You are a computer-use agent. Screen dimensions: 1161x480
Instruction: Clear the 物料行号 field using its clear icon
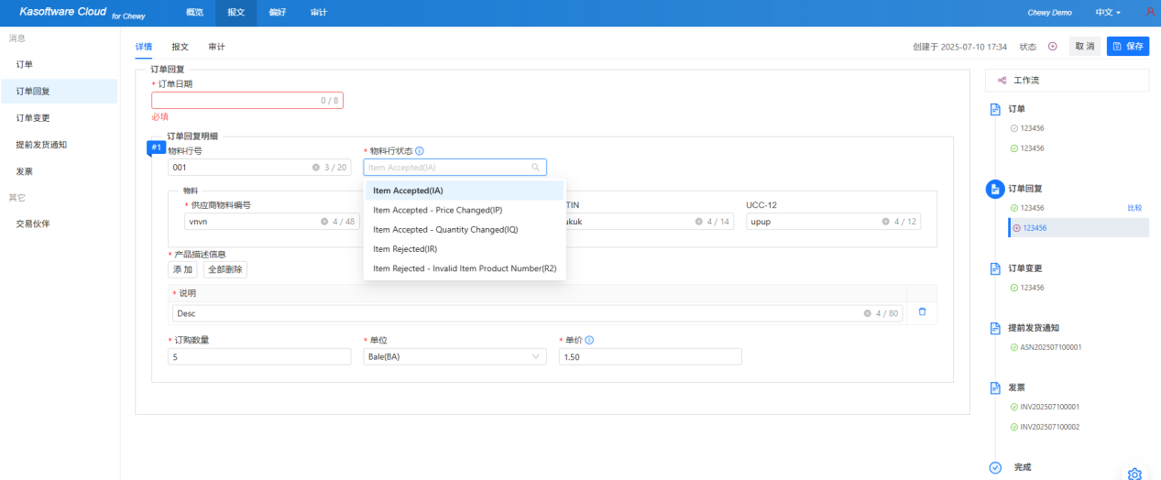pyautogui.click(x=316, y=168)
